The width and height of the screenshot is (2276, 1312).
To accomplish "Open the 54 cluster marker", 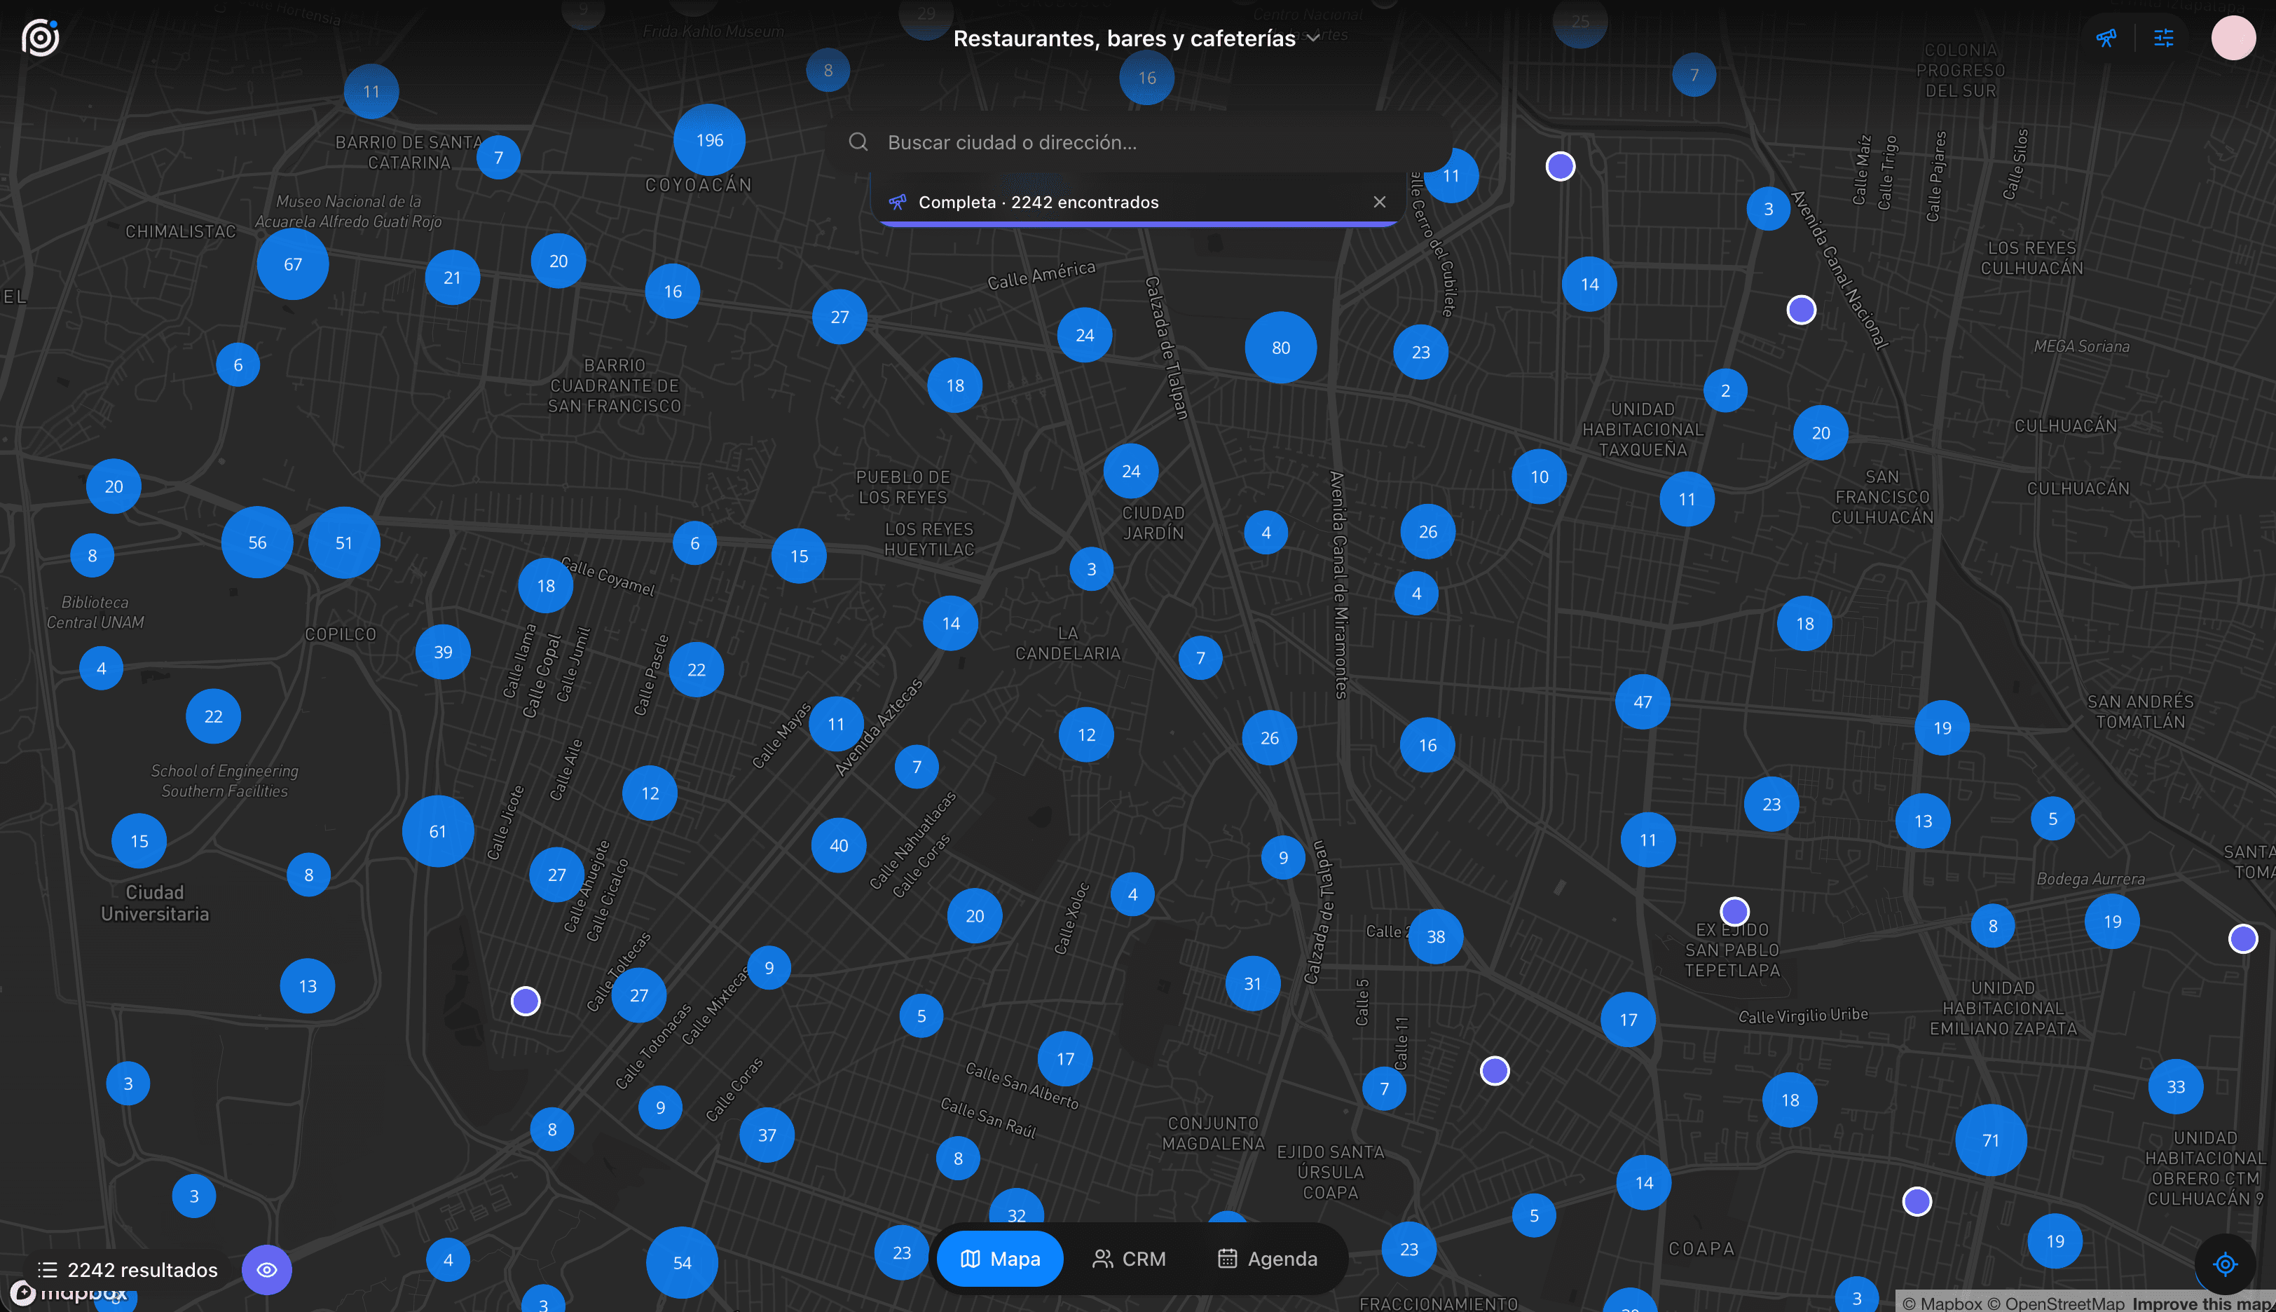I will coord(682,1262).
